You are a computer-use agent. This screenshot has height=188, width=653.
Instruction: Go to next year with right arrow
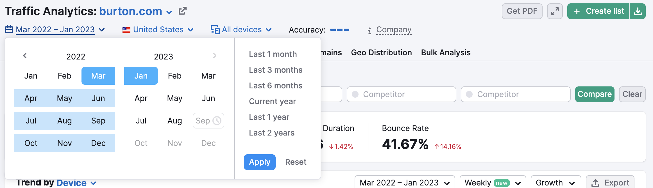(215, 56)
